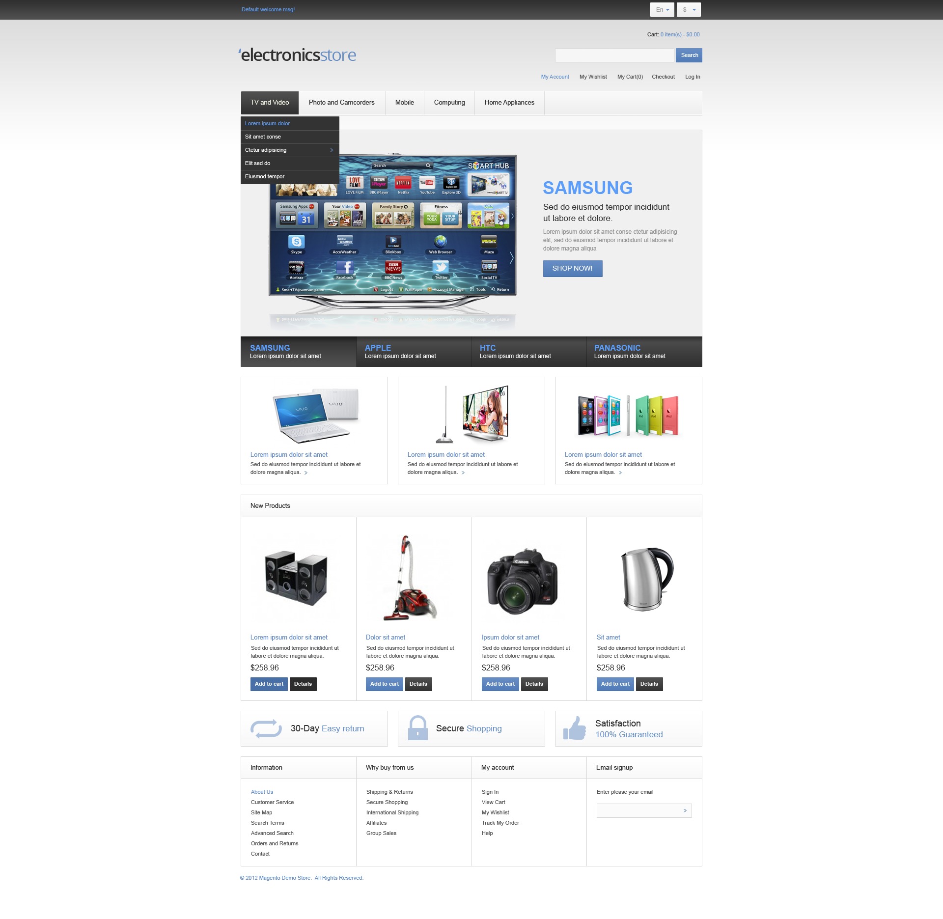View Details for the Sit amet kettle
The width and height of the screenshot is (943, 919).
(x=649, y=685)
